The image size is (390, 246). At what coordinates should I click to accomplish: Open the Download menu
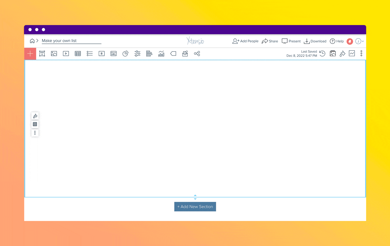(x=315, y=41)
